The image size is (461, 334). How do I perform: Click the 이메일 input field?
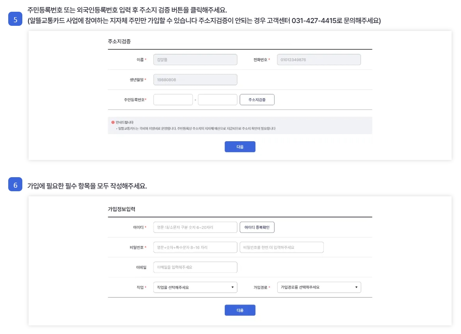pyautogui.click(x=195, y=267)
